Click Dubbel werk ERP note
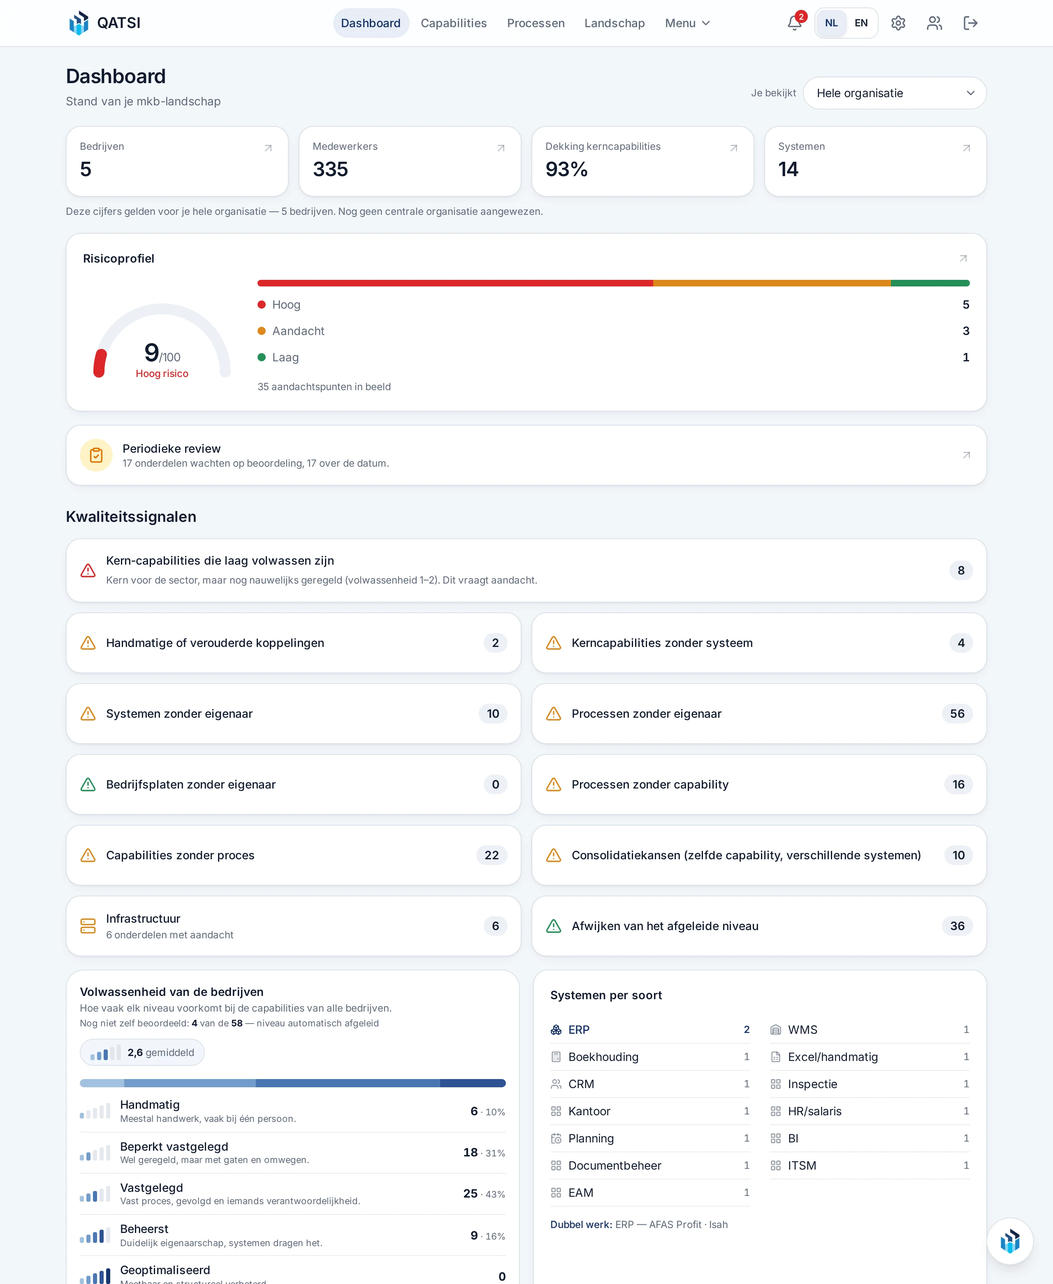1053x1284 pixels. (639, 1225)
